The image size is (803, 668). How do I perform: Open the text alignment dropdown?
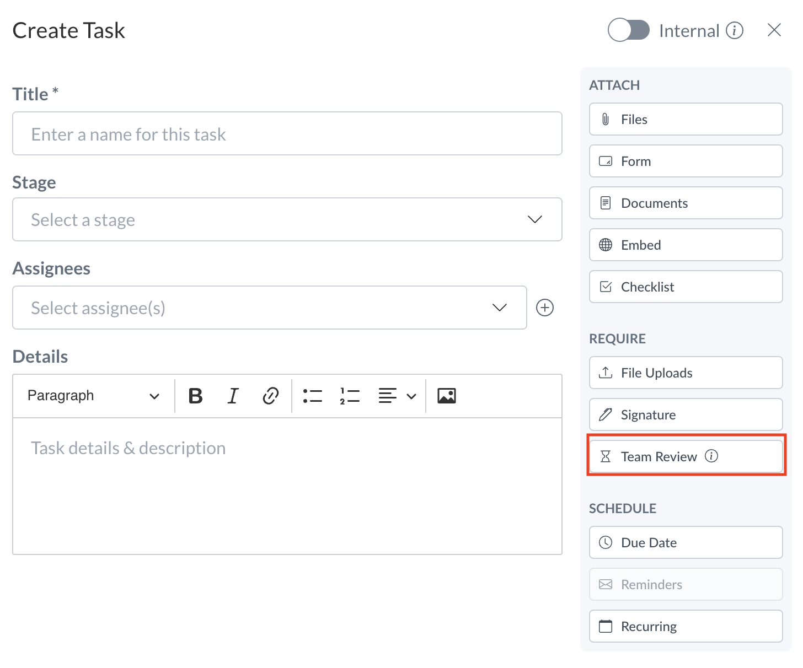397,396
